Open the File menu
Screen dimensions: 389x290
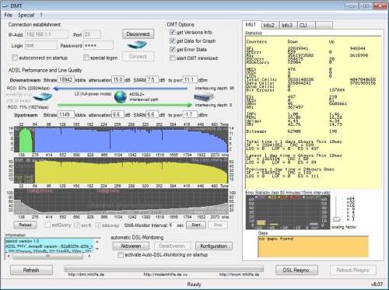tap(9, 16)
